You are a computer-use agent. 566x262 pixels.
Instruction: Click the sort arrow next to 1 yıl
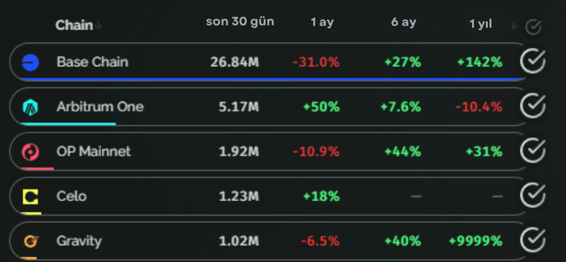click(514, 26)
